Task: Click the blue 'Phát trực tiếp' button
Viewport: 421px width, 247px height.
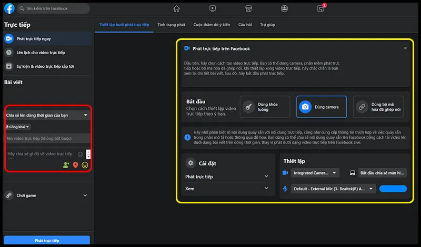Action: tap(47, 241)
